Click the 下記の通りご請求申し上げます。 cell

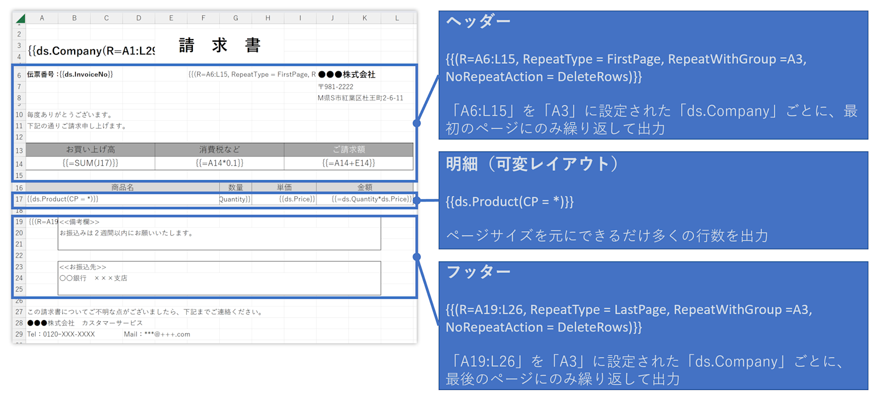(x=77, y=126)
